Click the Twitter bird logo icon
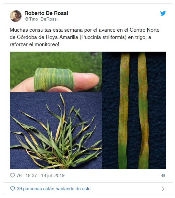 pos(163,13)
